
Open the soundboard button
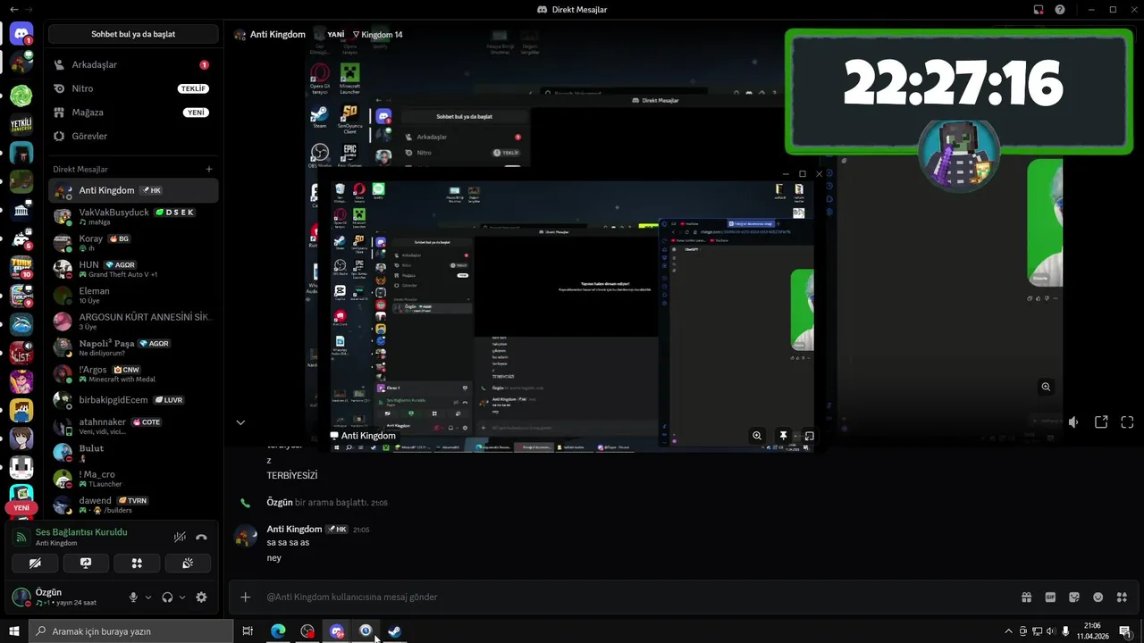click(x=188, y=564)
